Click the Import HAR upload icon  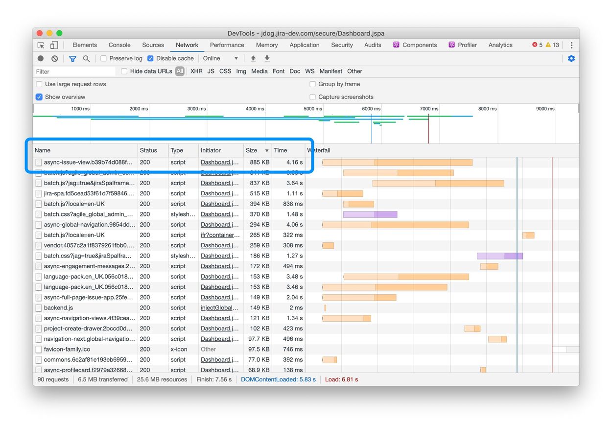click(x=253, y=58)
